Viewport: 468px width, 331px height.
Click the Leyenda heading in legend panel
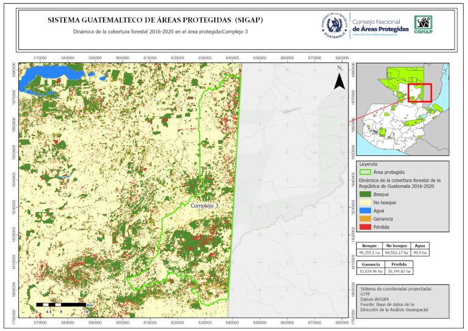369,164
